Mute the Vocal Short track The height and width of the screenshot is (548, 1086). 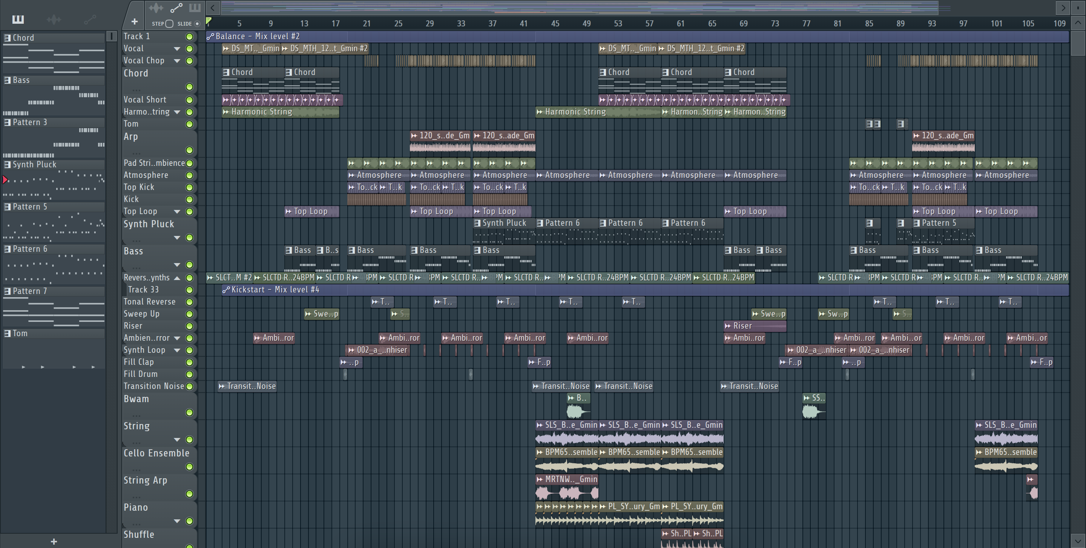(x=189, y=100)
